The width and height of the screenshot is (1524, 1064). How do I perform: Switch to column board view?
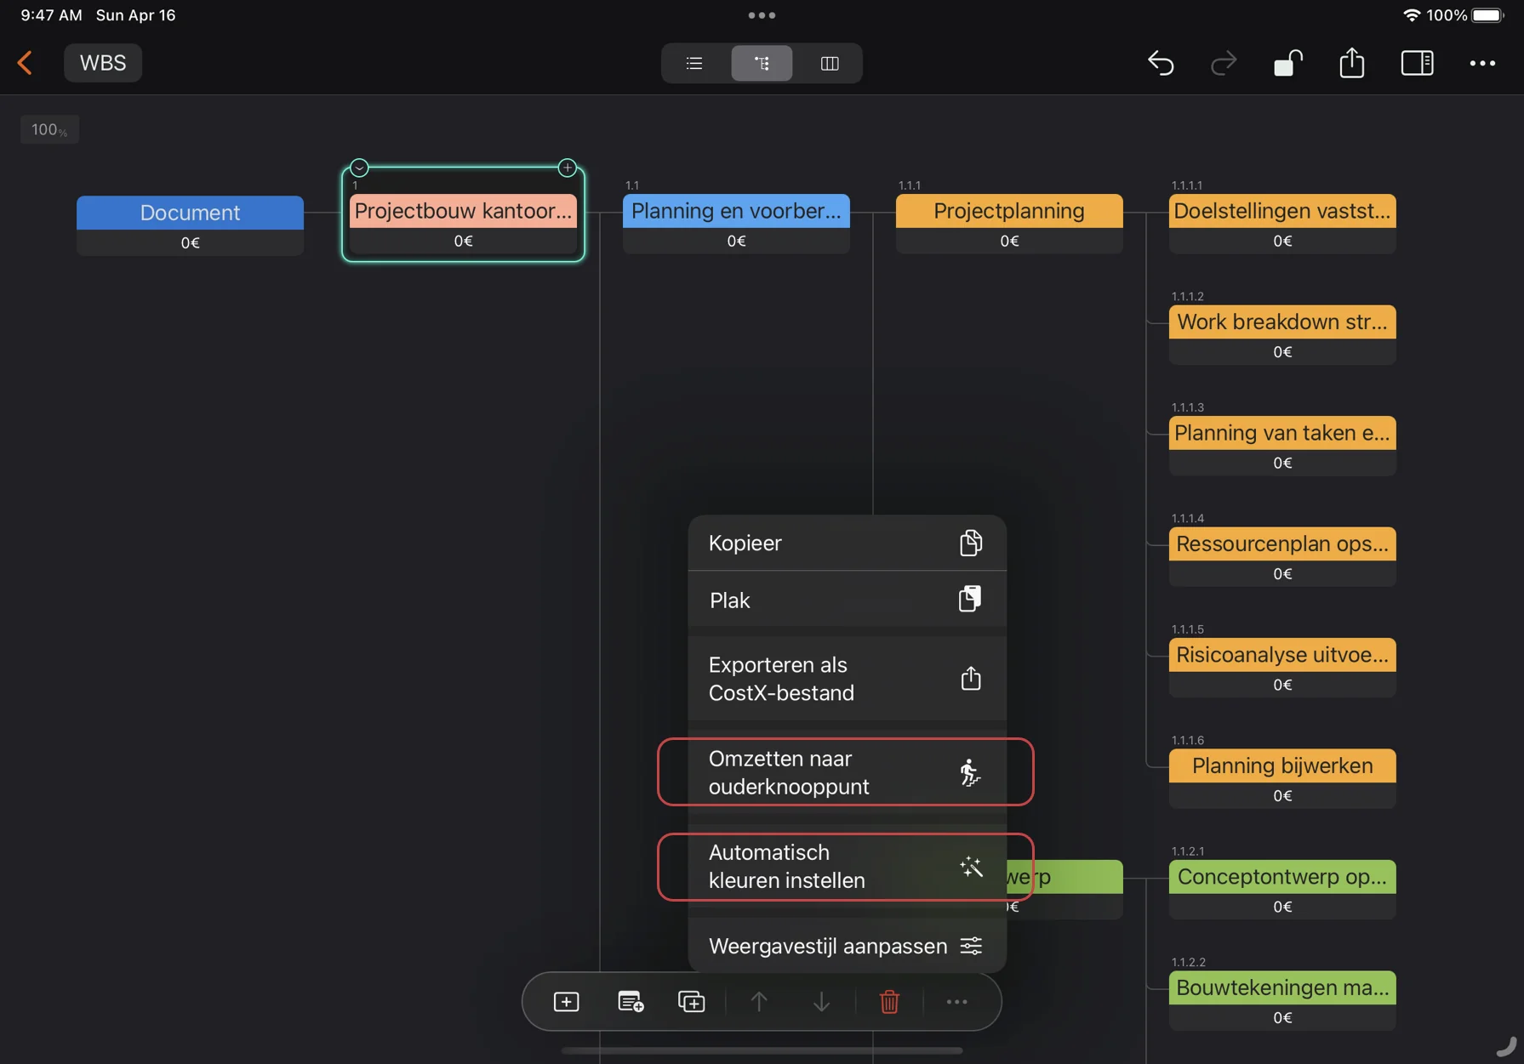829,63
